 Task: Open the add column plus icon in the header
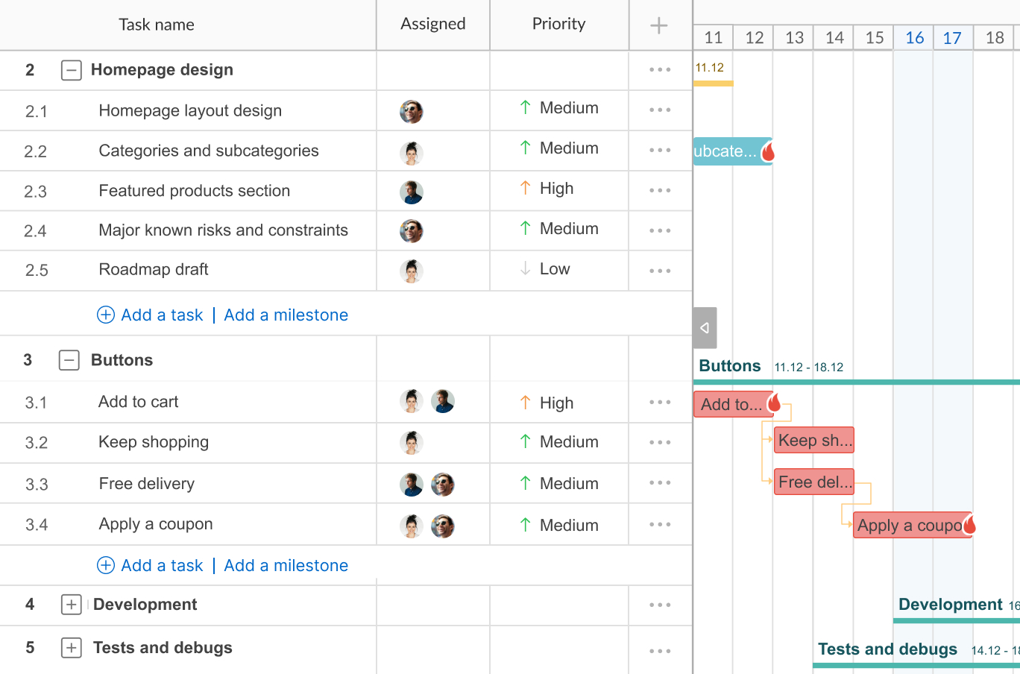(x=659, y=25)
